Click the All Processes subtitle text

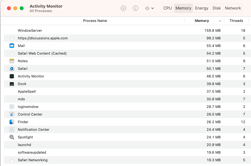coord(41,11)
